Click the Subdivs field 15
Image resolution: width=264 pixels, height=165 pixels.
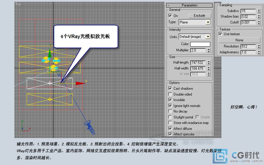[248, 11]
